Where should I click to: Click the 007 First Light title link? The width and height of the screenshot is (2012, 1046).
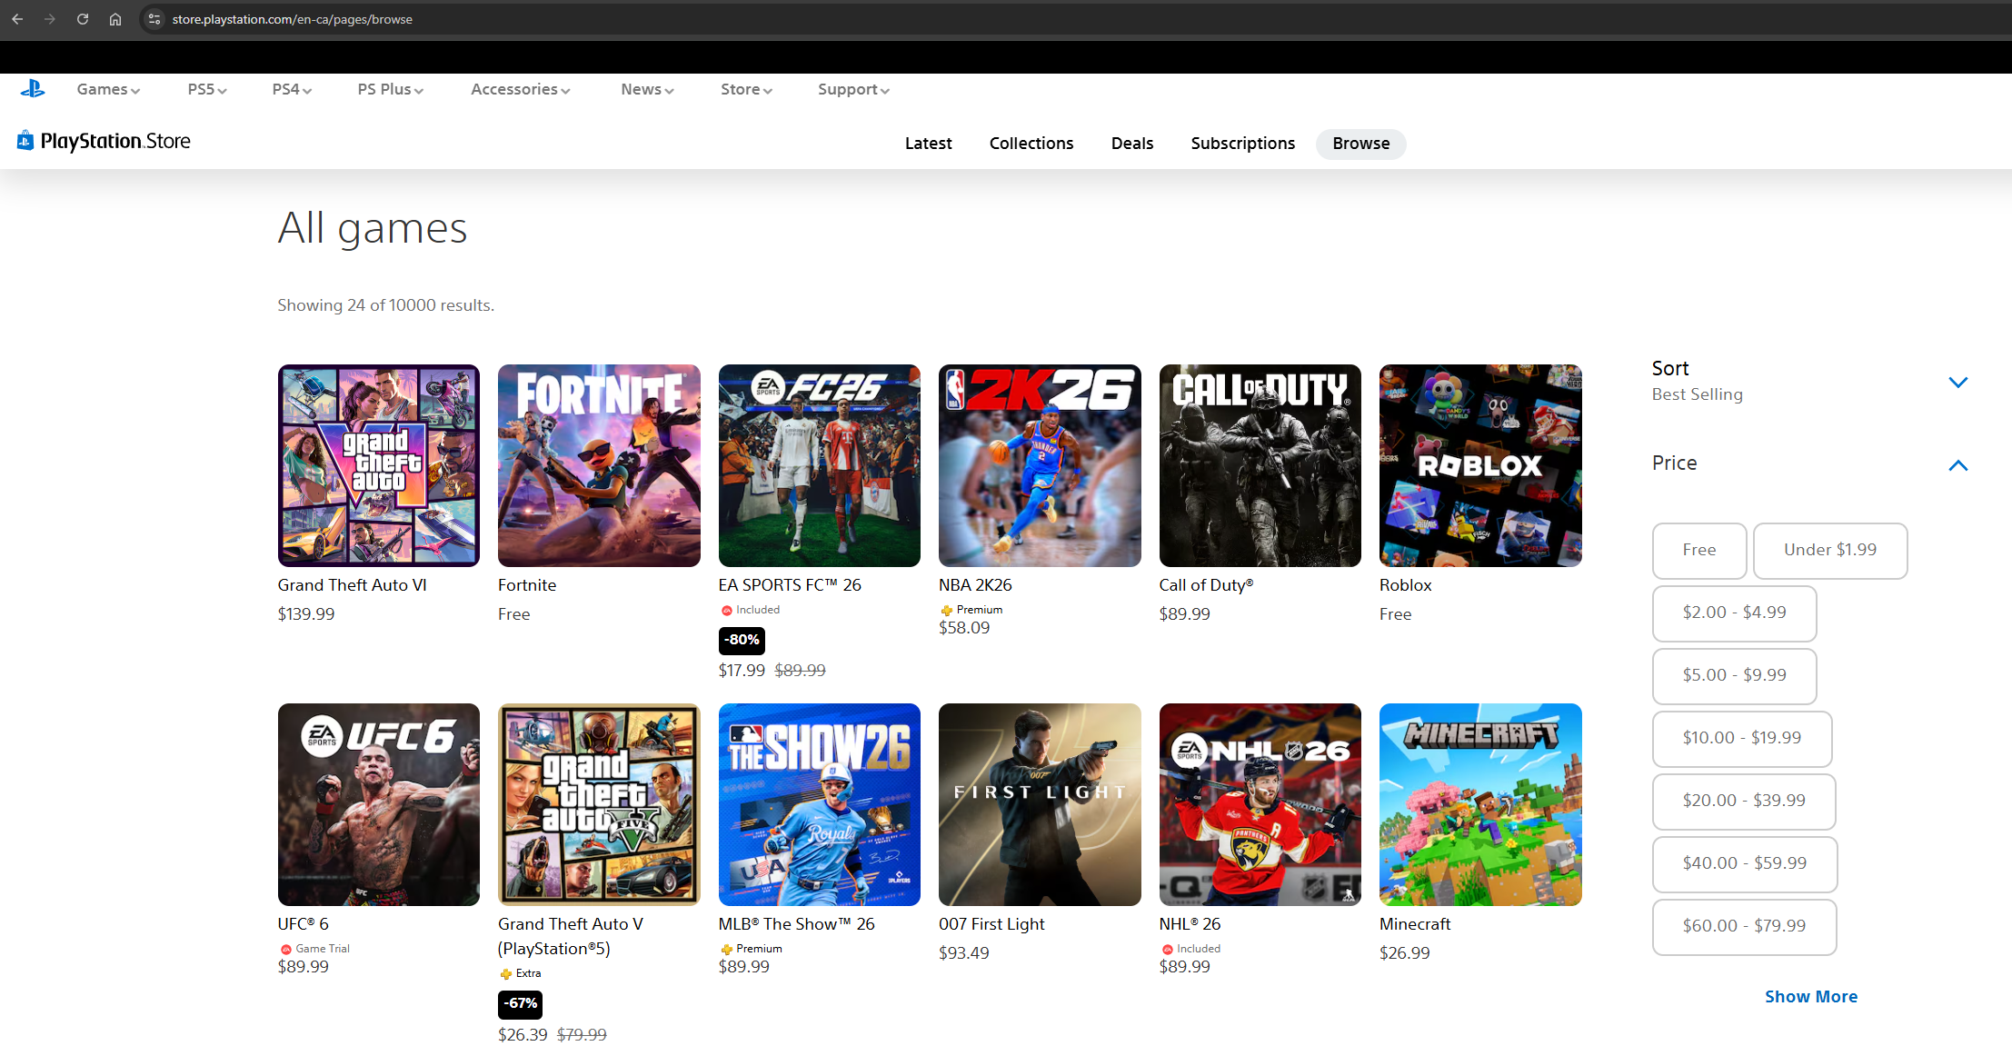(x=991, y=924)
